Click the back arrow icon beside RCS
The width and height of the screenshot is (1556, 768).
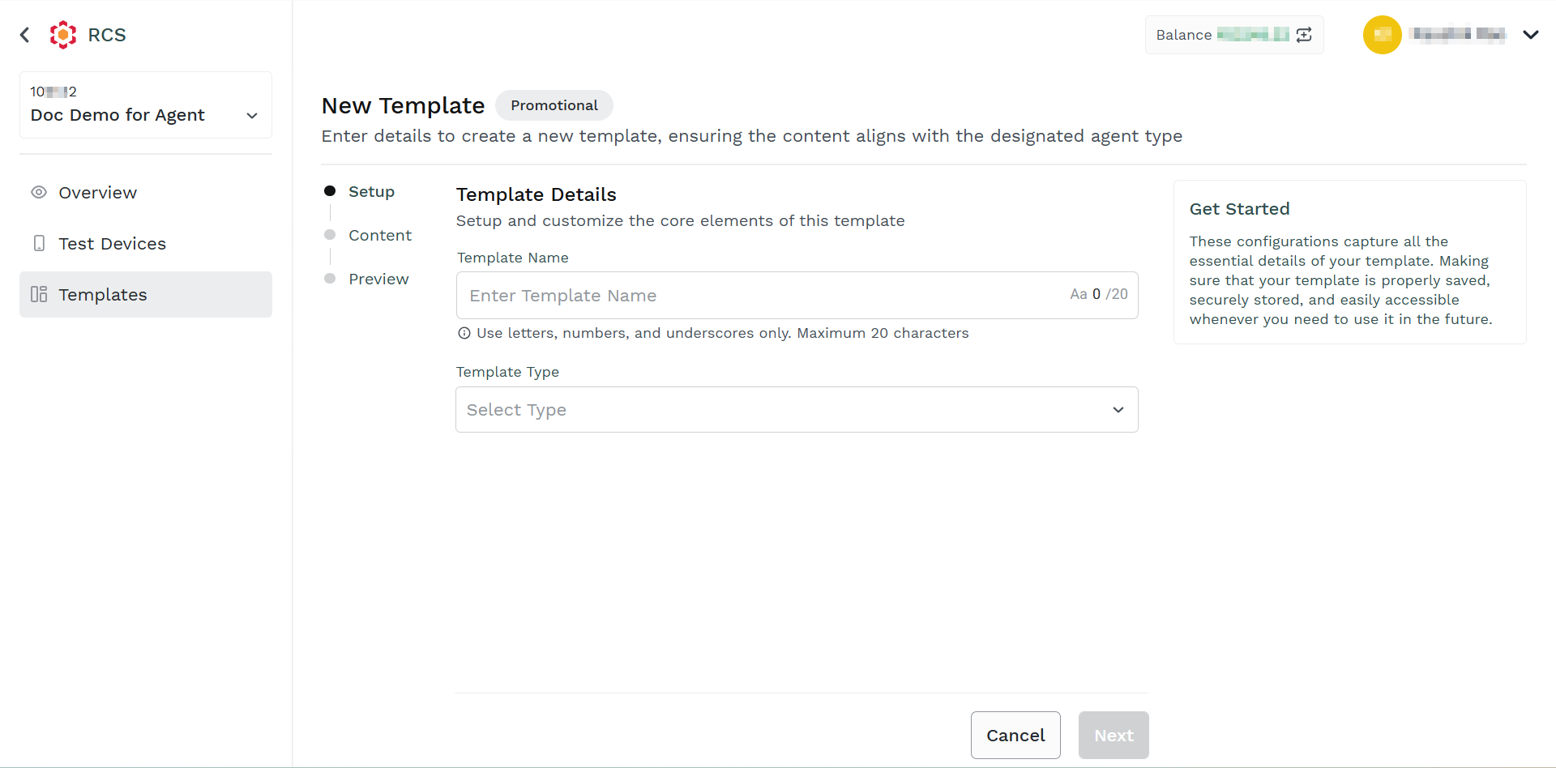25,35
